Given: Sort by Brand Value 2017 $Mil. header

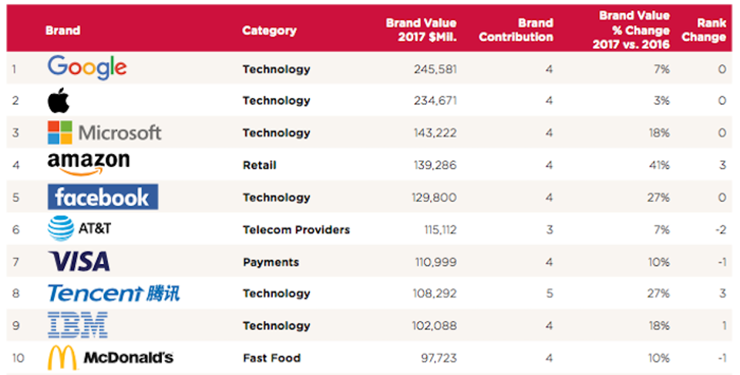Looking at the screenshot, I should tap(421, 30).
